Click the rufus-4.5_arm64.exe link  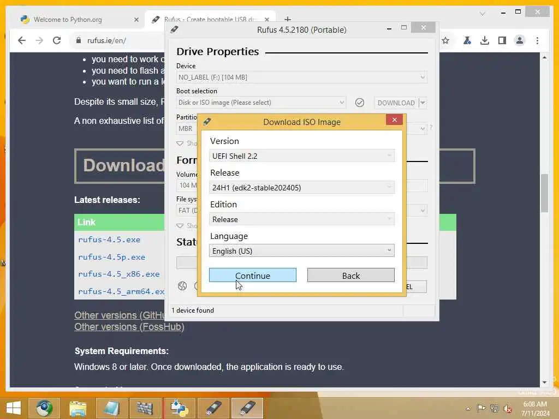point(121,291)
